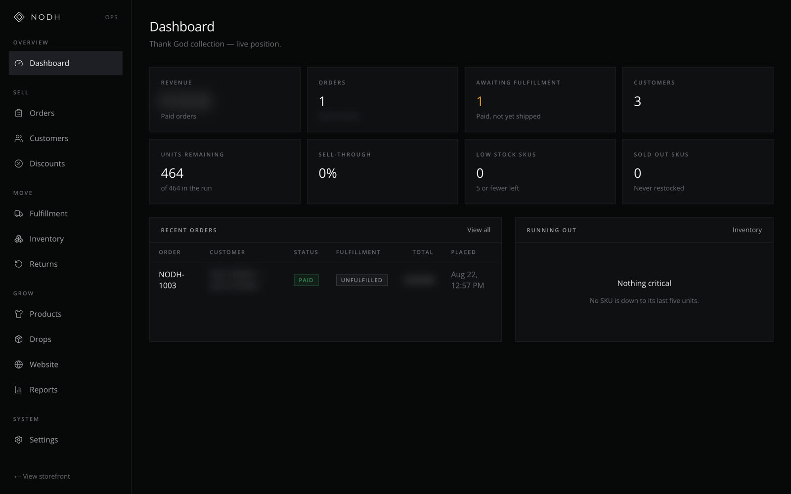Open the Fulfillment section
Screen dimensions: 791x494
[x=65, y=213]
